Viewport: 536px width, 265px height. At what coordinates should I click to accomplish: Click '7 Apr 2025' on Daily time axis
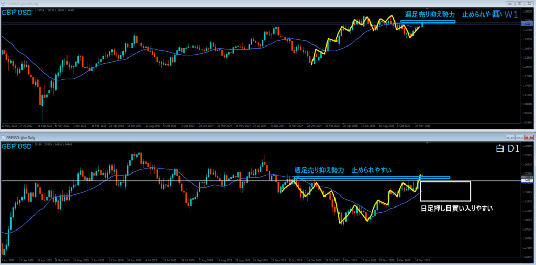click(x=8, y=261)
